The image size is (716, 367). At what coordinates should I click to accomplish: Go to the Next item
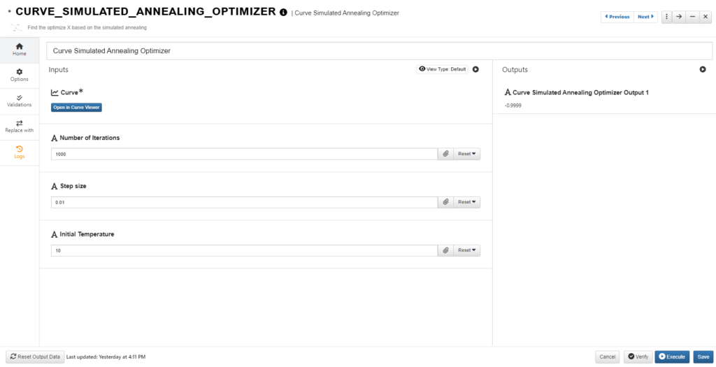click(x=646, y=17)
